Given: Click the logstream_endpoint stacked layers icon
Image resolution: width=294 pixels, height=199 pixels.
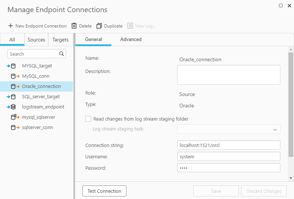Looking at the screenshot, I should [11, 107].
